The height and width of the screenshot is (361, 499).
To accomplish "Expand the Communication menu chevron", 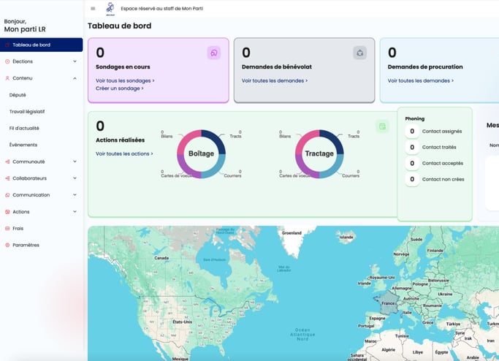I will (75, 195).
